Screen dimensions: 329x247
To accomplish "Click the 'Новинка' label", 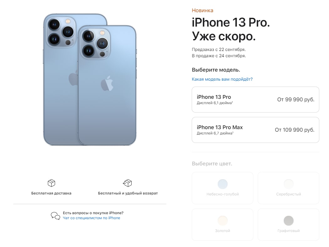I will click(202, 11).
